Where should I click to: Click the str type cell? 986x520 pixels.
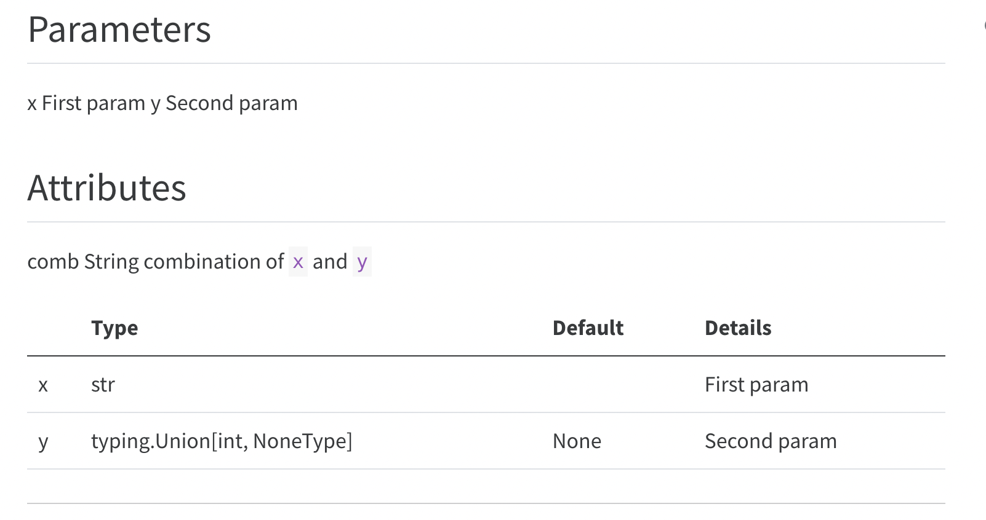click(103, 385)
